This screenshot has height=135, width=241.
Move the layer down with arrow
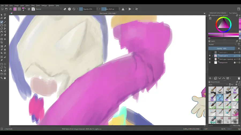(x=220, y=78)
